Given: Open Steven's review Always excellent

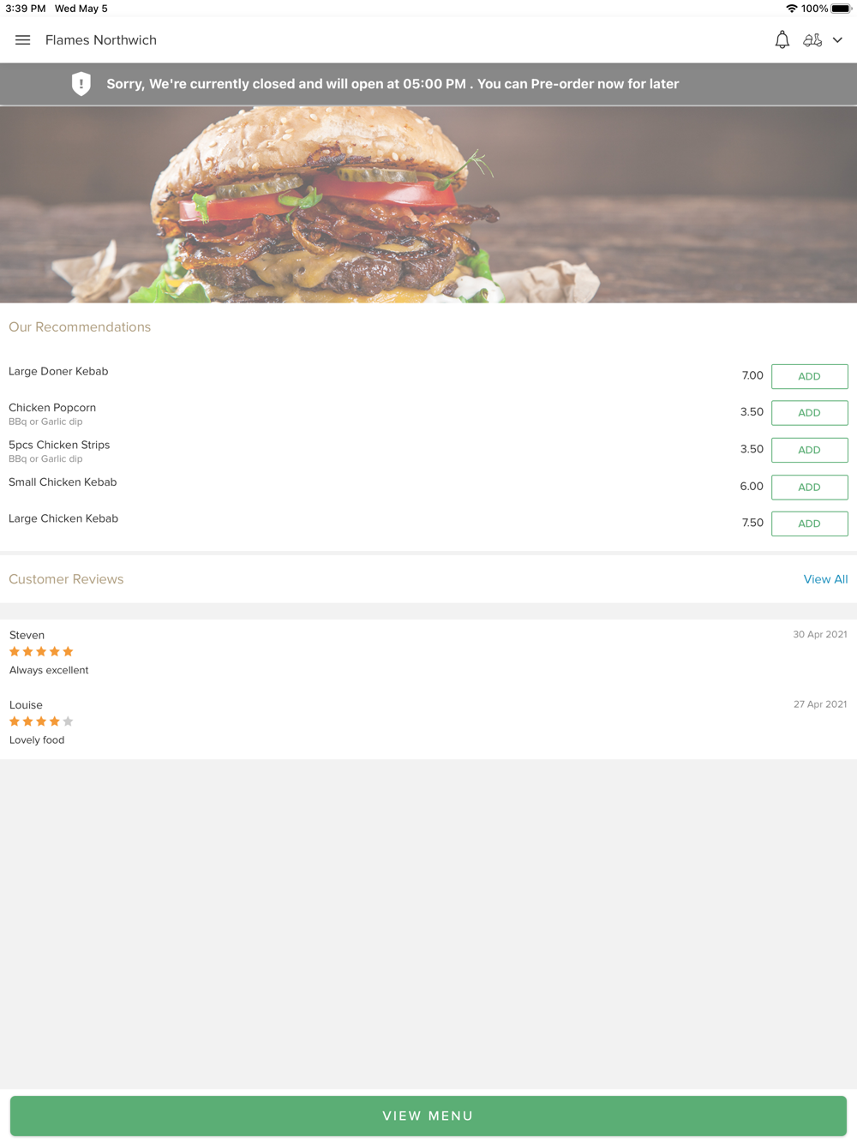Looking at the screenshot, I should point(49,670).
